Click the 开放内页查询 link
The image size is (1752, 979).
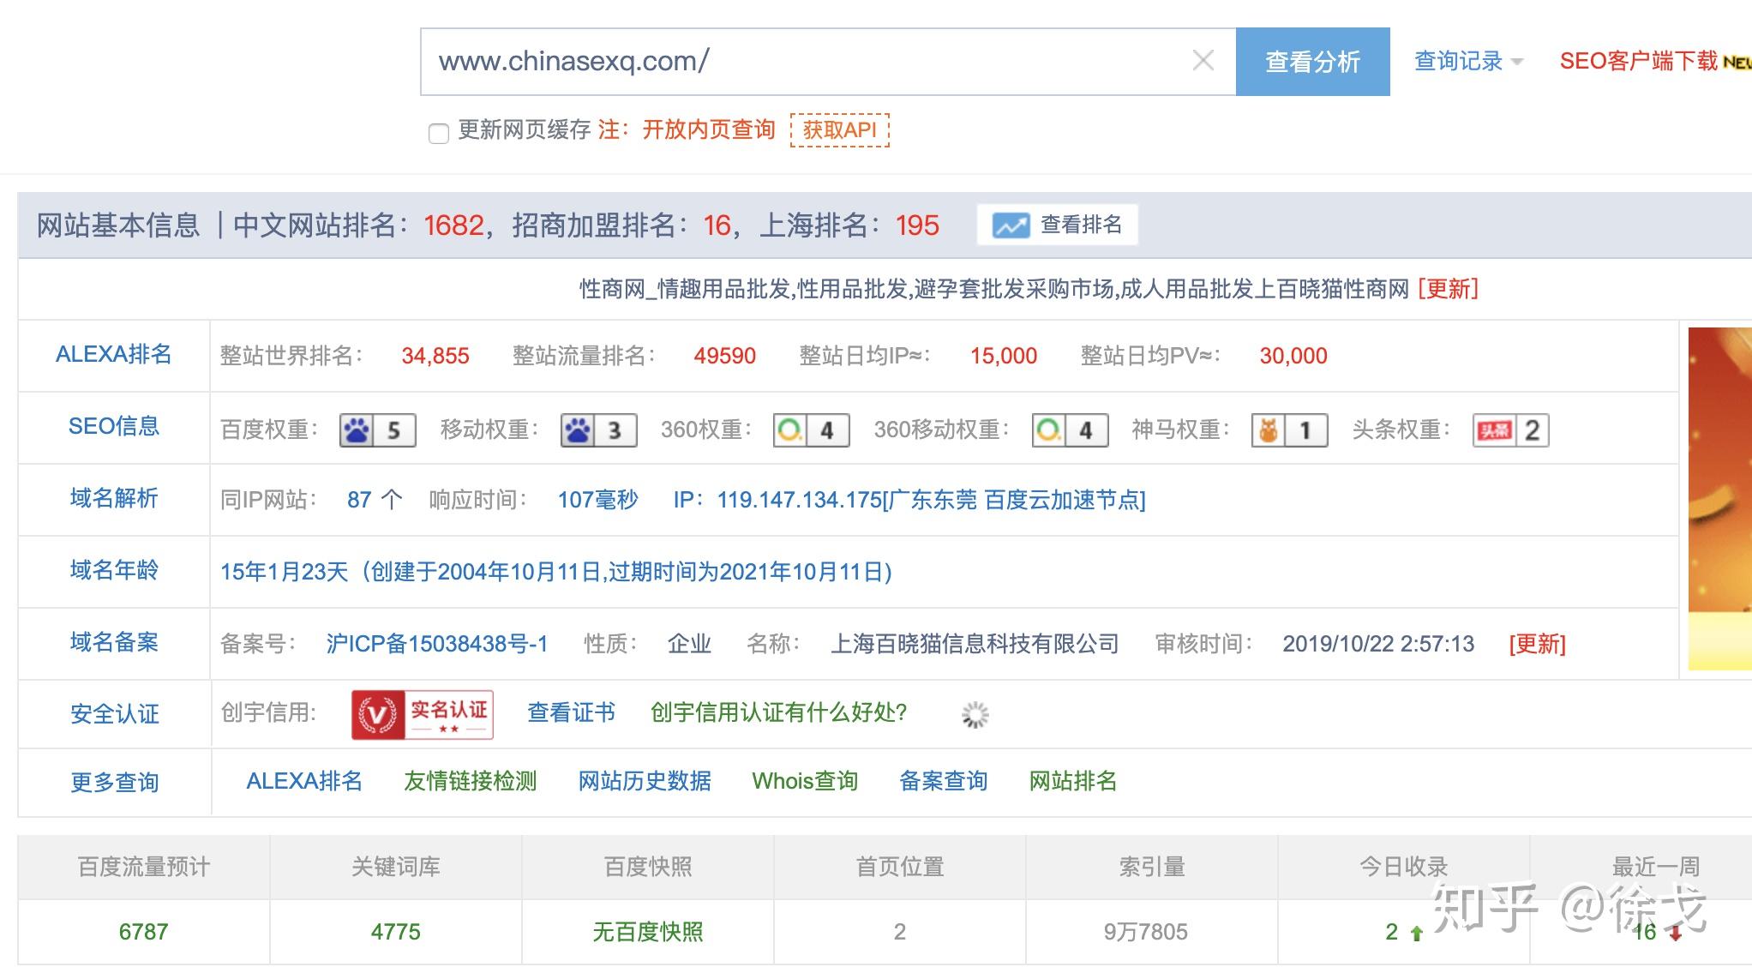tap(709, 129)
